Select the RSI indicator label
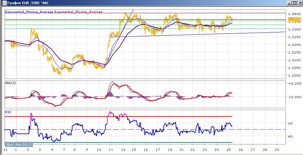Screen dimensions: 303x155 (8, 112)
